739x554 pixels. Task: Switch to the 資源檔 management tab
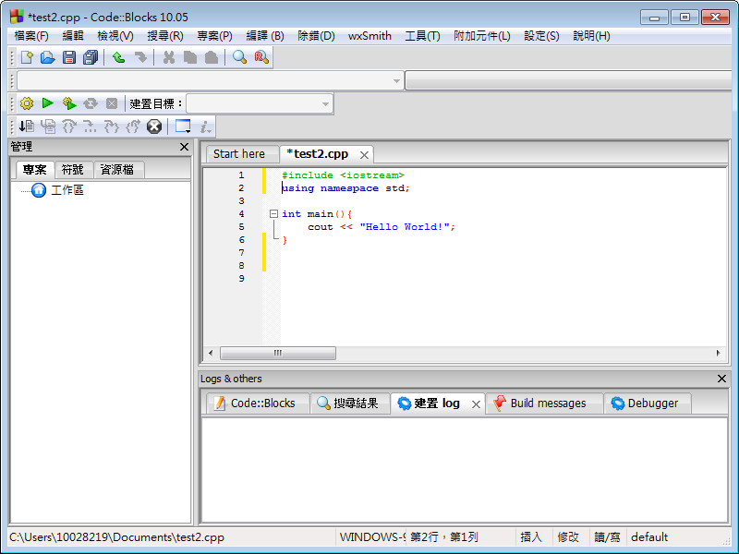coord(116,170)
